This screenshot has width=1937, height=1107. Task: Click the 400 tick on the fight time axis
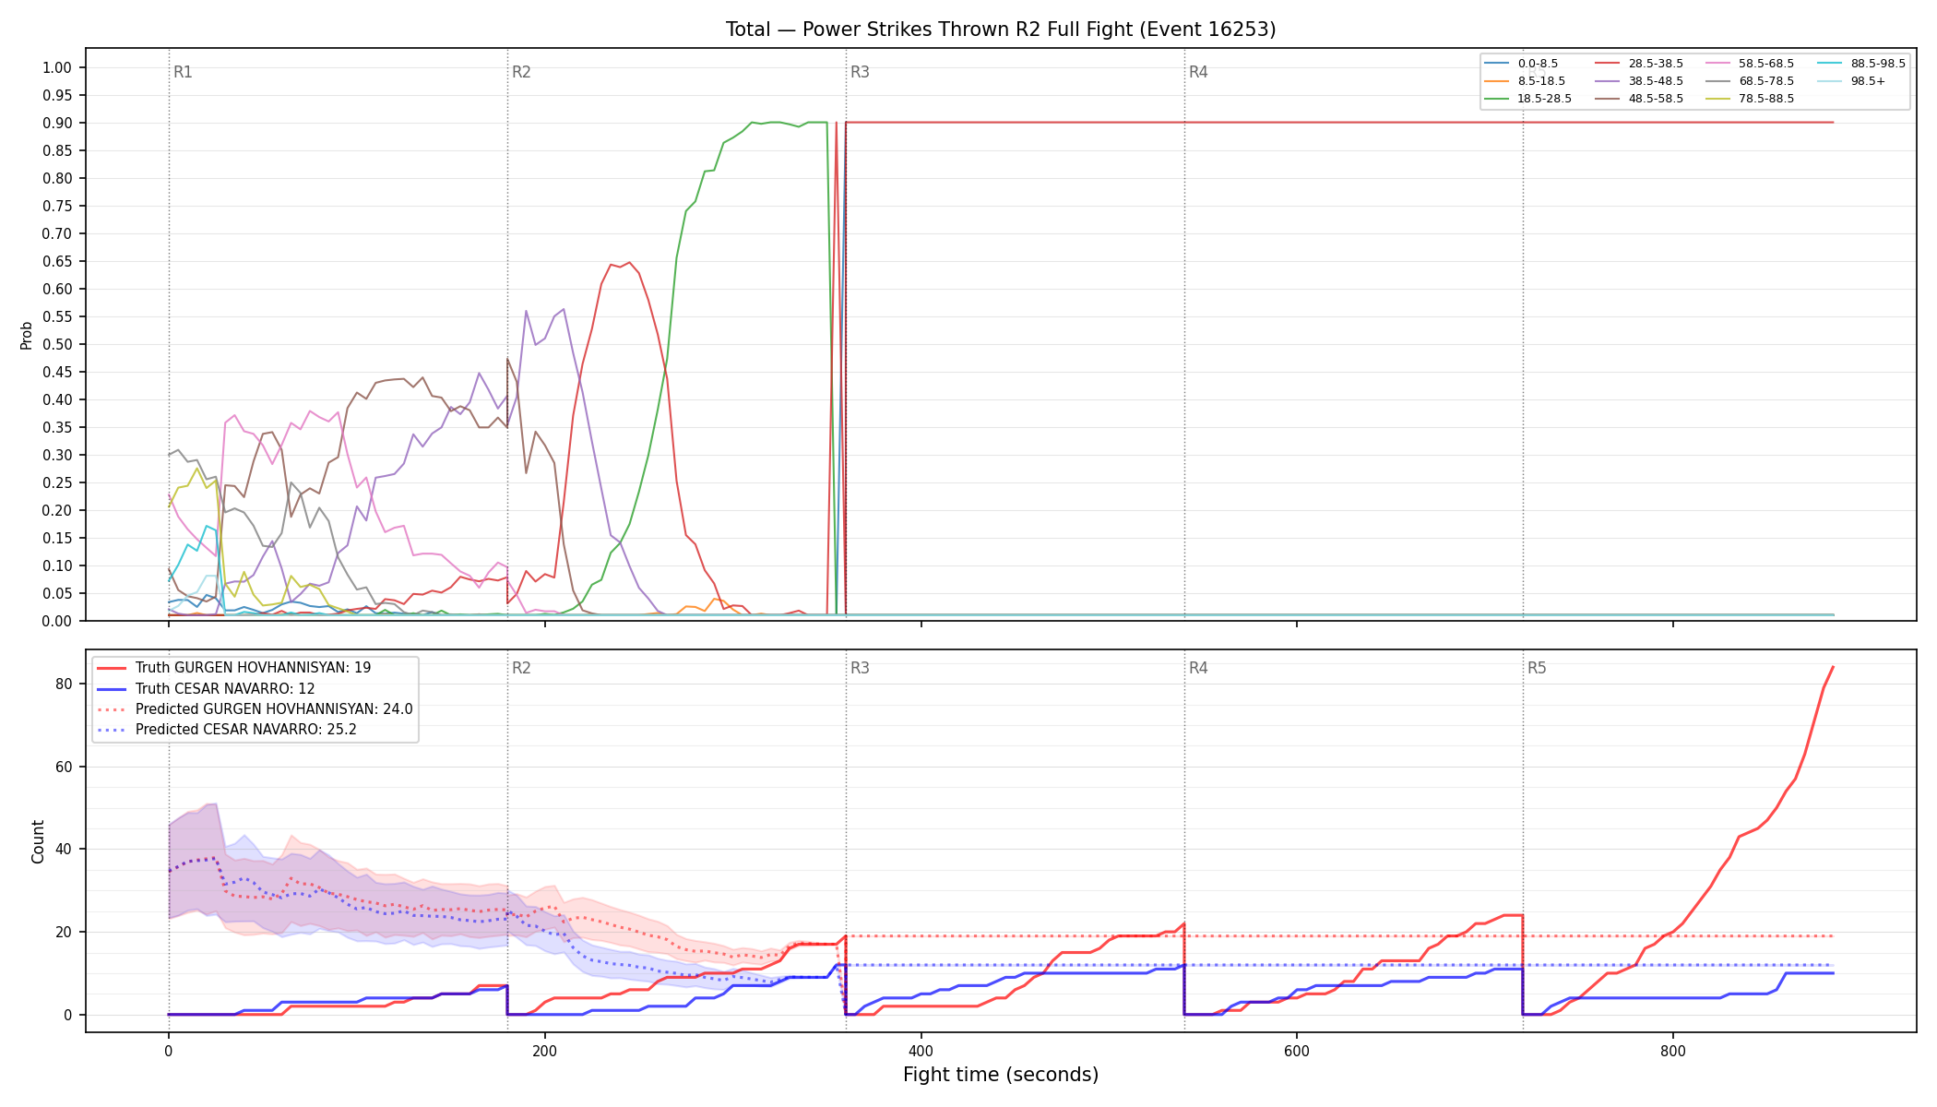click(x=921, y=1051)
